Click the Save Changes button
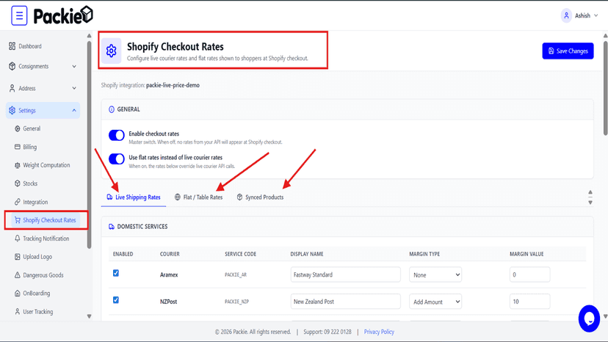 [568, 51]
